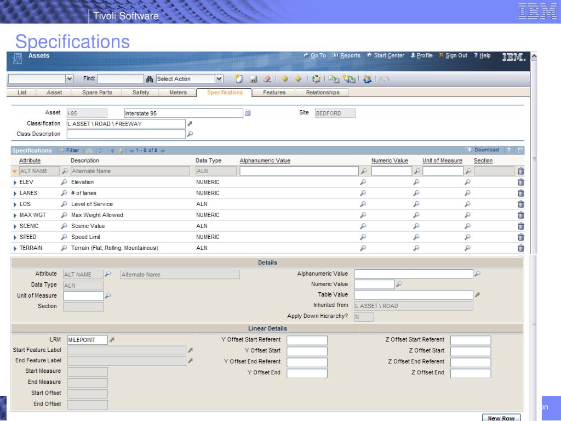The image size is (561, 421).
Task: Open unit of measure lookup for LANES row
Action: tap(467, 193)
